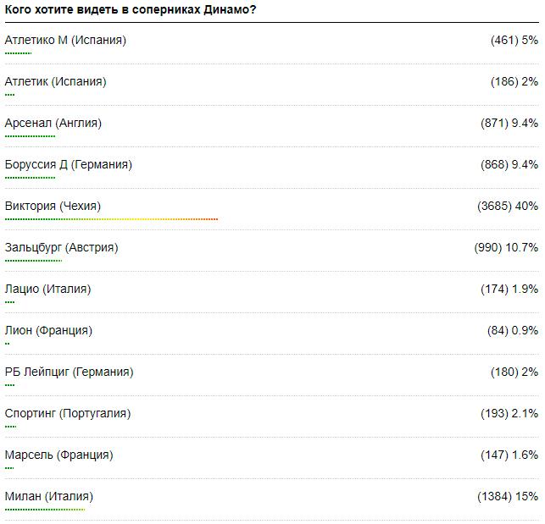Click the Марсель (Франция) label
This screenshot has height=524, width=545.
point(58,455)
